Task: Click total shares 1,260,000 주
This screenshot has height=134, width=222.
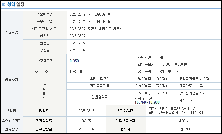Action: [x=79, y=72]
